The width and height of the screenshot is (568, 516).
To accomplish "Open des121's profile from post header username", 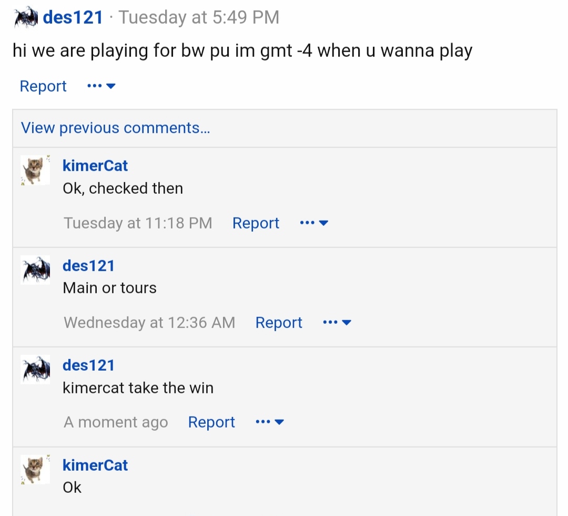I will 73,17.
